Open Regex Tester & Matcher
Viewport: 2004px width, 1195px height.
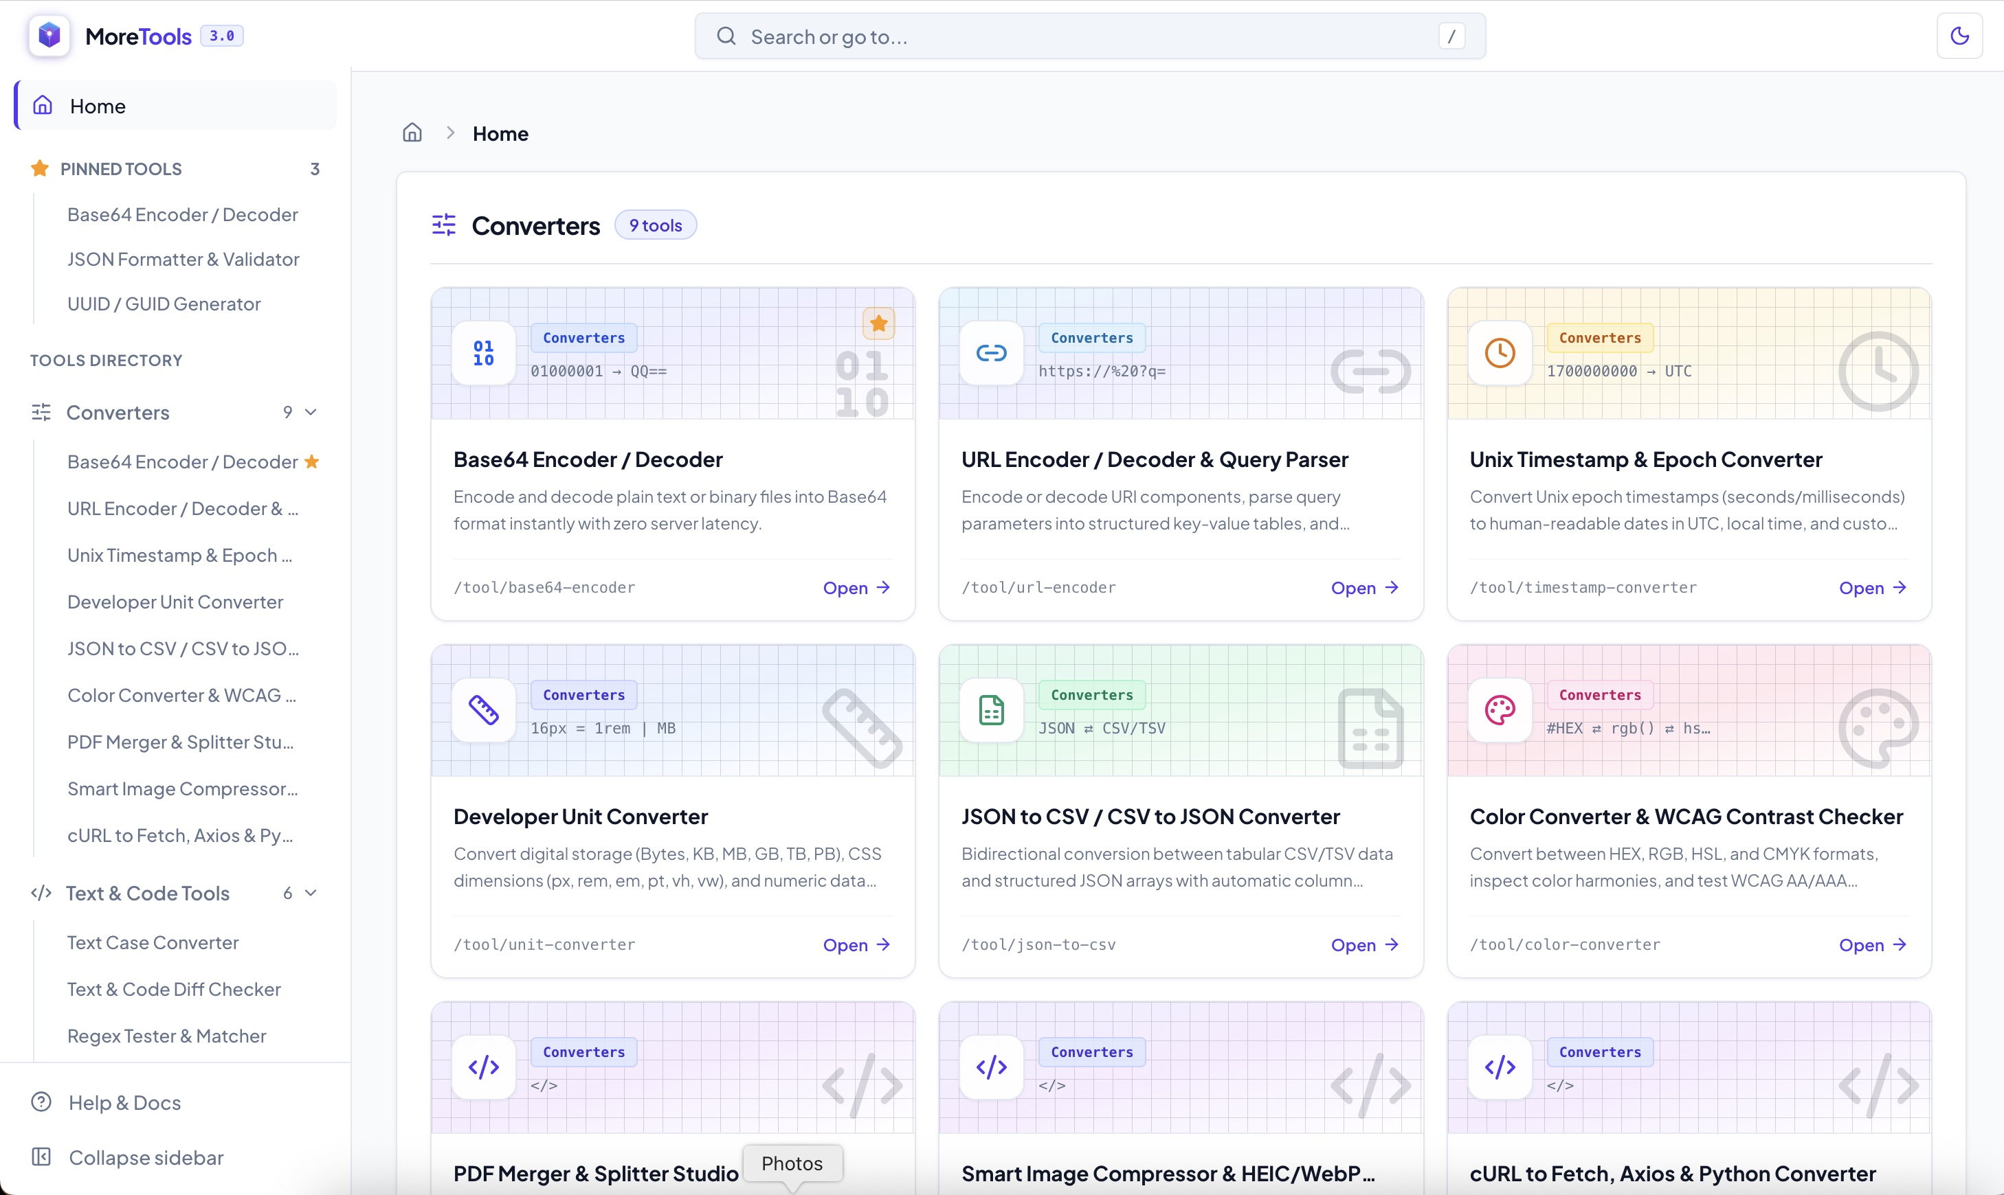[x=166, y=1036]
